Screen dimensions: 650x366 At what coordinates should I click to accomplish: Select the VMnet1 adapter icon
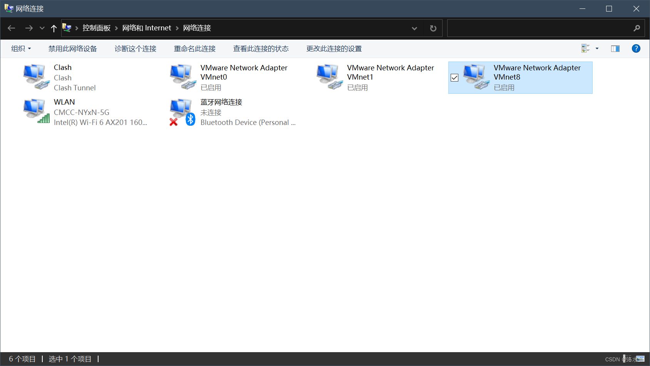330,77
